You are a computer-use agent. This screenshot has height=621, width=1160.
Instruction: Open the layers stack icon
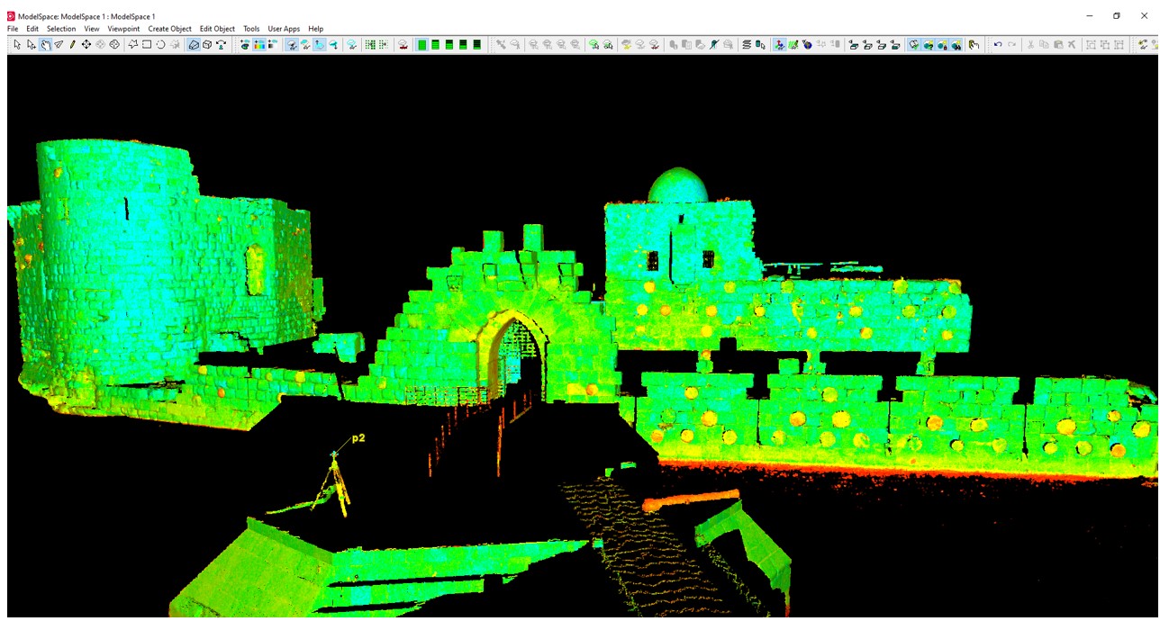(x=747, y=45)
